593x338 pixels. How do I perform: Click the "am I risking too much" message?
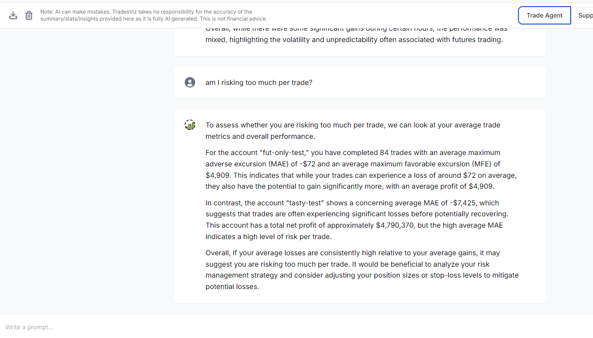[x=259, y=82]
